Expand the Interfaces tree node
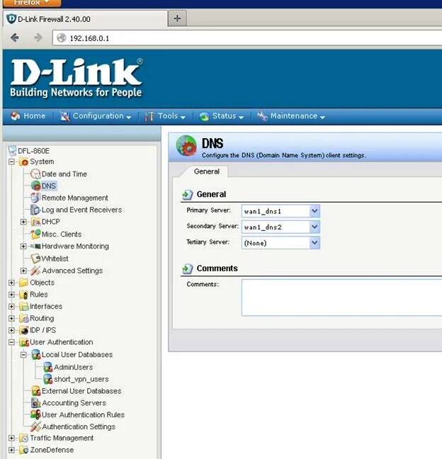This screenshot has height=459, width=442. pyautogui.click(x=11, y=307)
